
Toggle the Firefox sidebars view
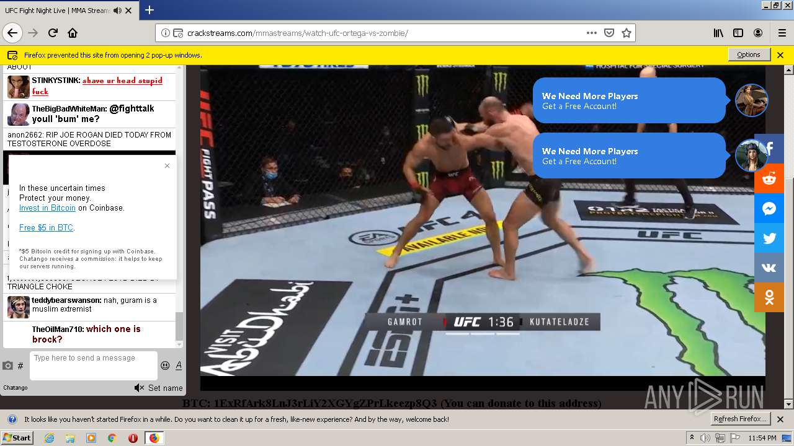[738, 33]
